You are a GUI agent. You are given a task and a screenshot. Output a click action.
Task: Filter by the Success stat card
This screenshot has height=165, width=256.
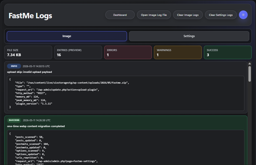coord(228,52)
